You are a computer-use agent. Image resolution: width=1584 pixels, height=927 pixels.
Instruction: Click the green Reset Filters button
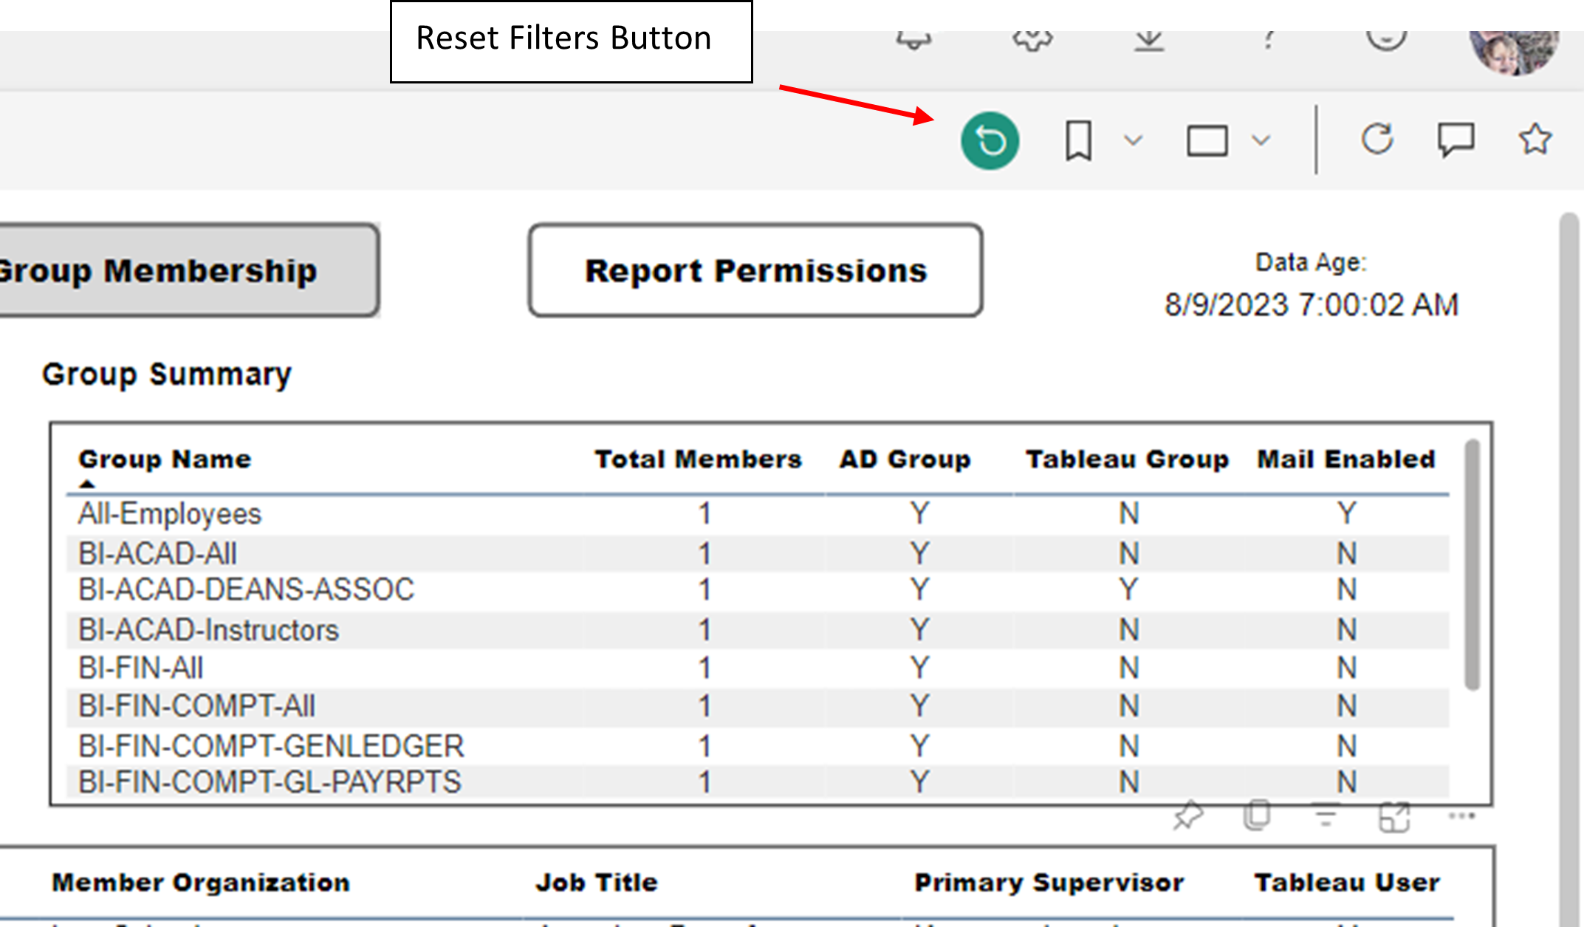[990, 140]
